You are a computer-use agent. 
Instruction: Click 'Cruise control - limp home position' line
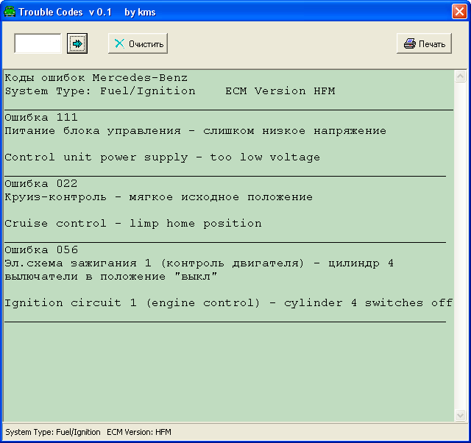[x=133, y=224]
